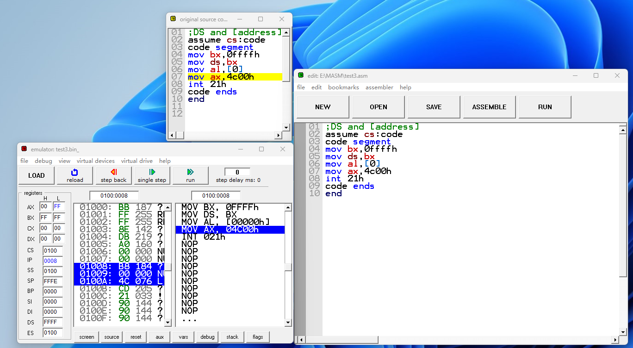Screen dimensions: 633x348
Task: Click the CS register field
Action: 53,250
